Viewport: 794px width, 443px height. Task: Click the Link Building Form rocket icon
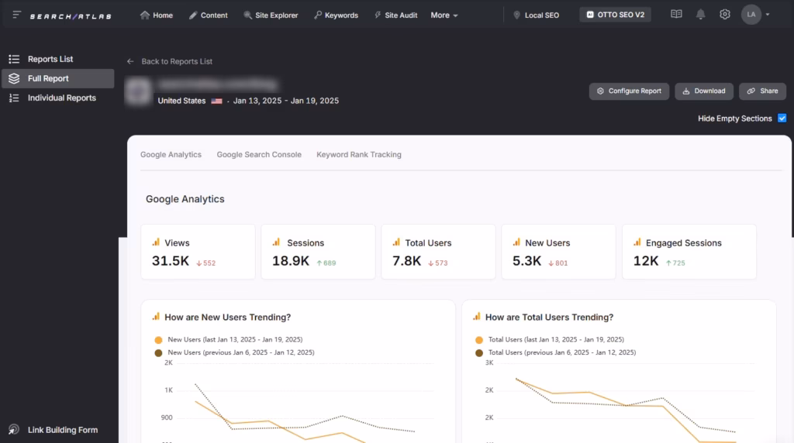[x=13, y=430]
